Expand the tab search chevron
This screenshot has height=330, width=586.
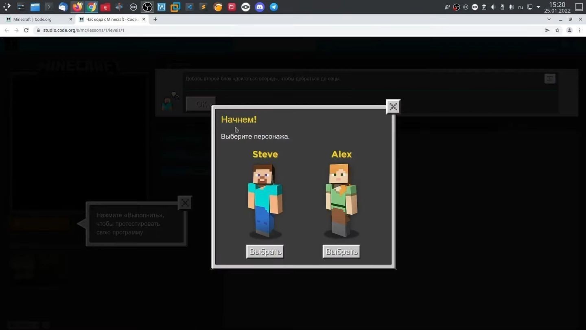tap(549, 19)
